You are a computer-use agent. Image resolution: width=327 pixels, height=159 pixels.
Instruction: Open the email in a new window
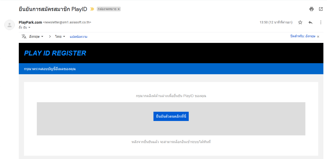coord(321,9)
